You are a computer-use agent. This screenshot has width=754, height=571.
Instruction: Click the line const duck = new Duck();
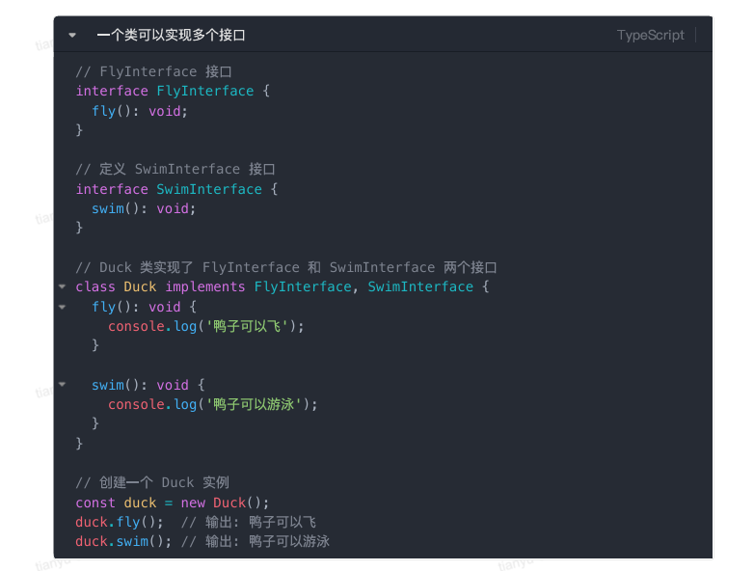pyautogui.click(x=173, y=503)
